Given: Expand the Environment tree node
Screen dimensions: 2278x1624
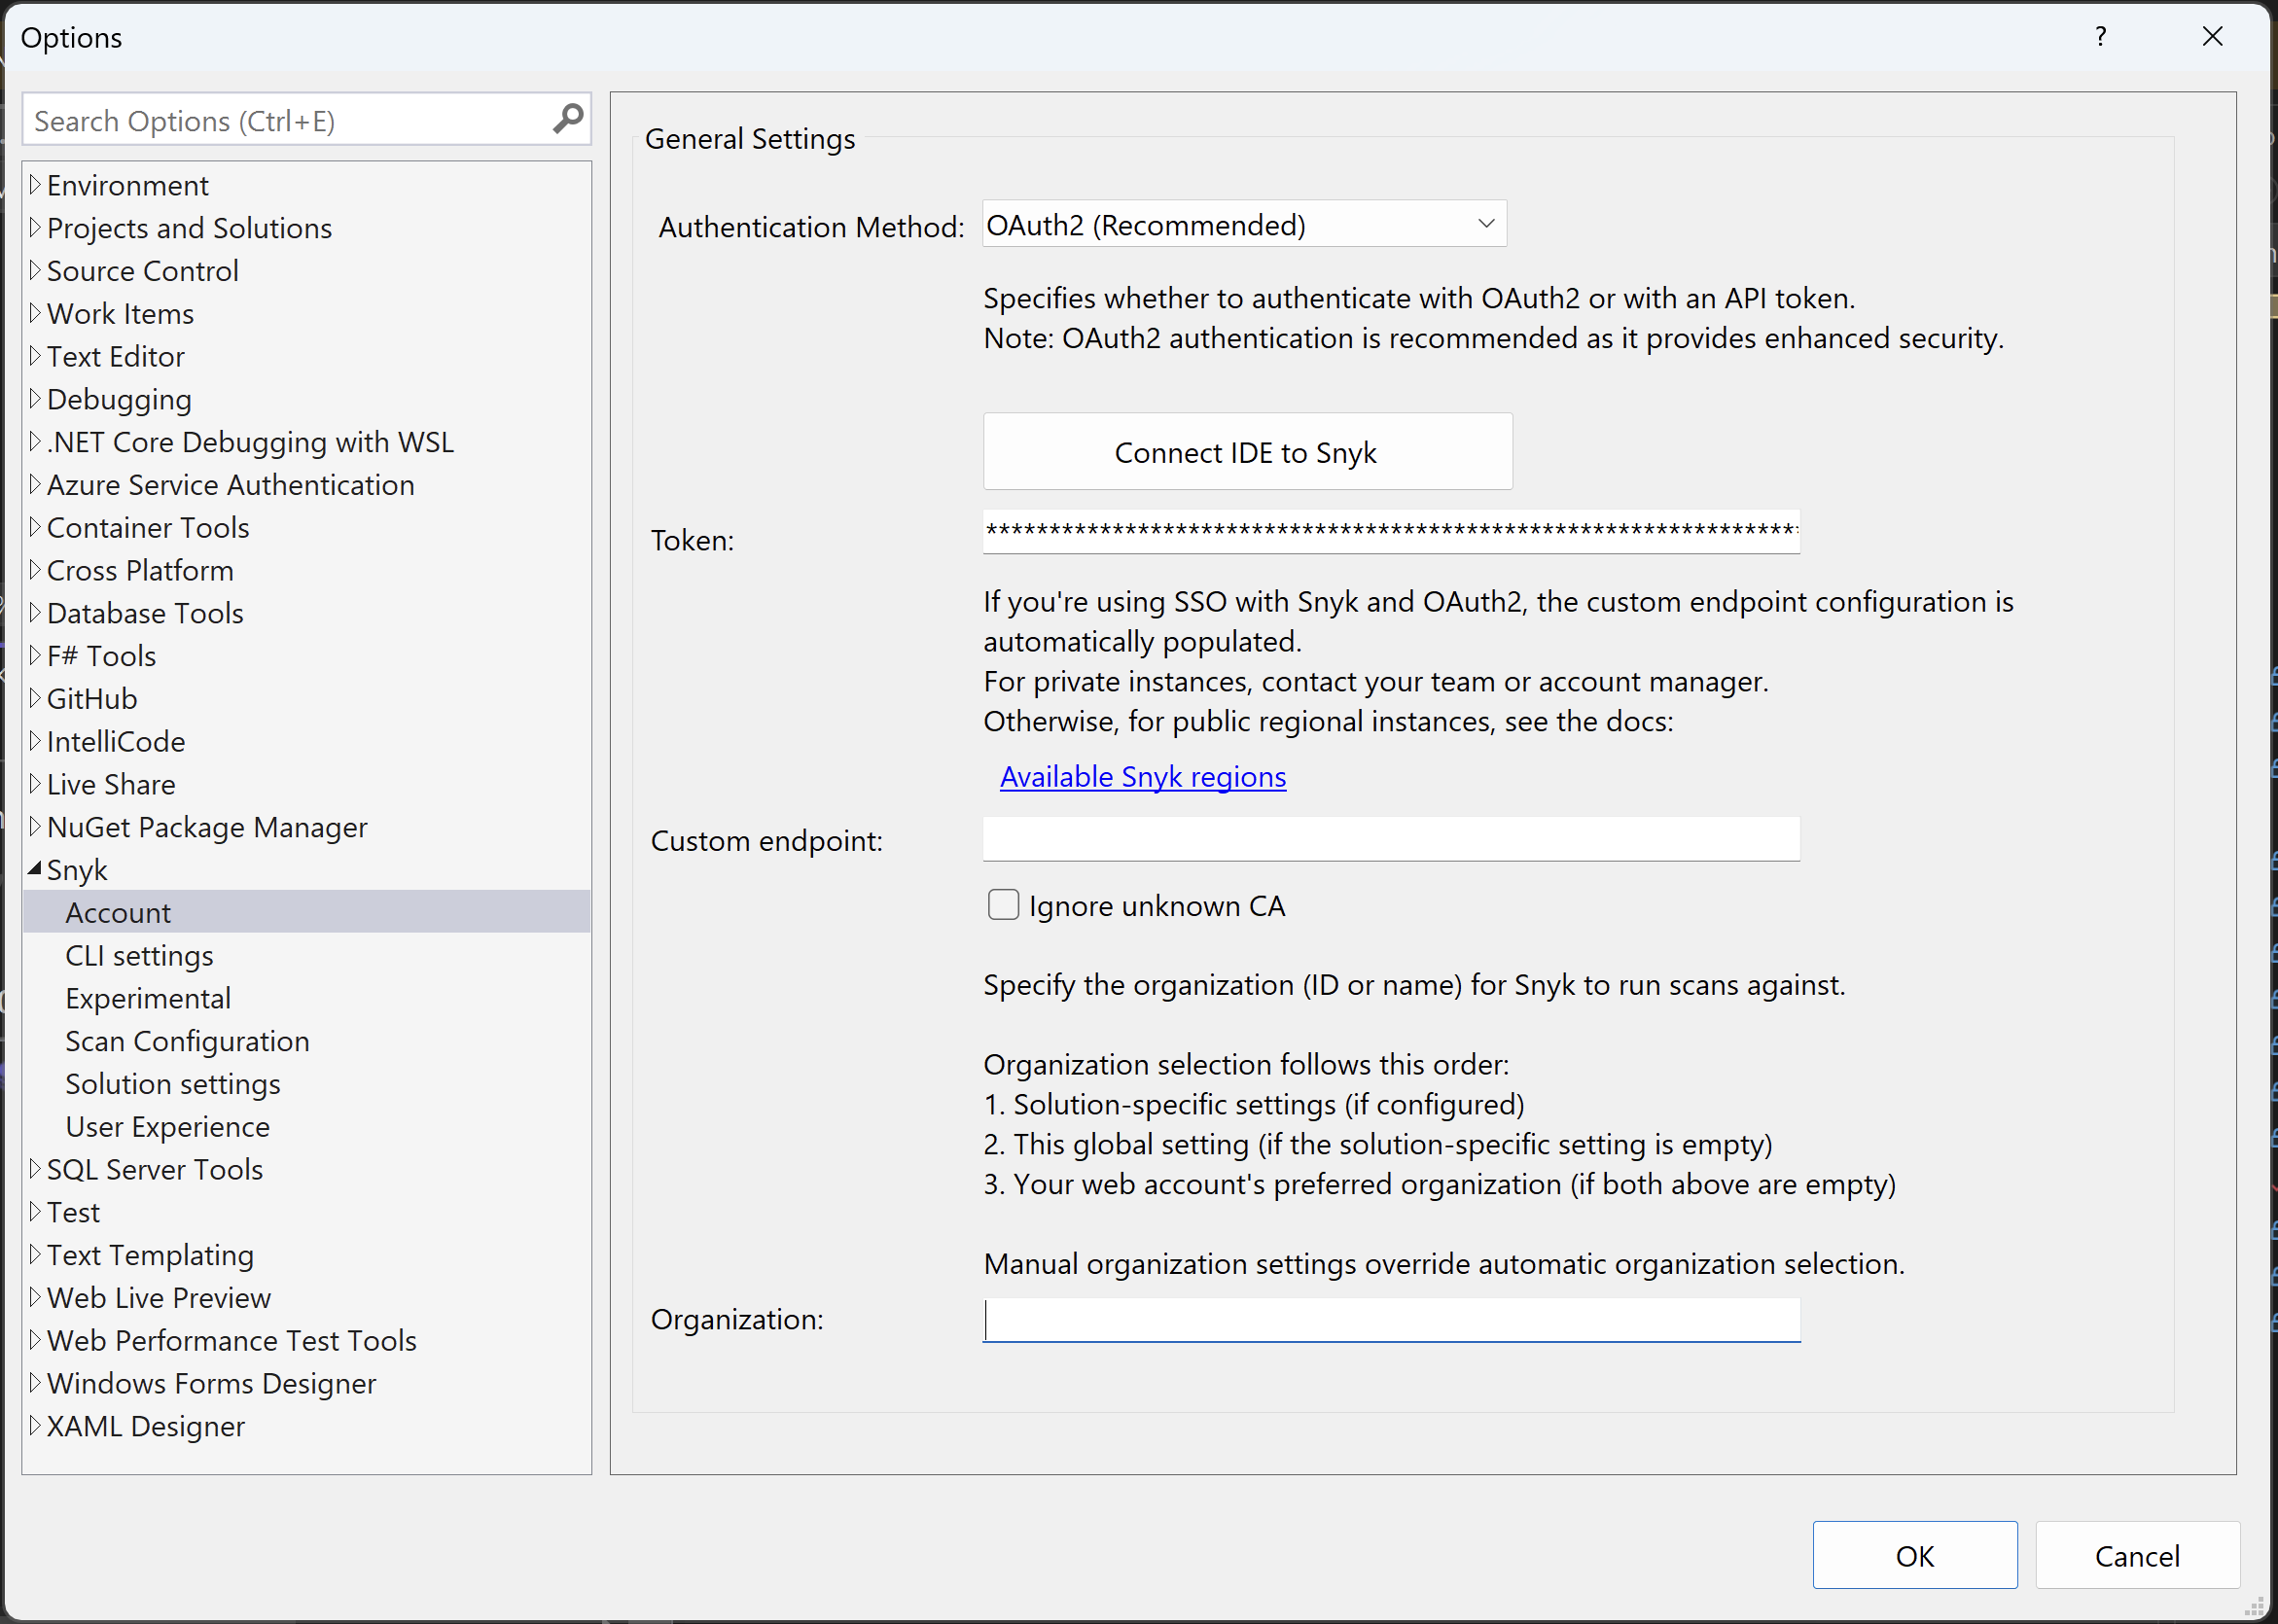Looking at the screenshot, I should click(x=35, y=185).
